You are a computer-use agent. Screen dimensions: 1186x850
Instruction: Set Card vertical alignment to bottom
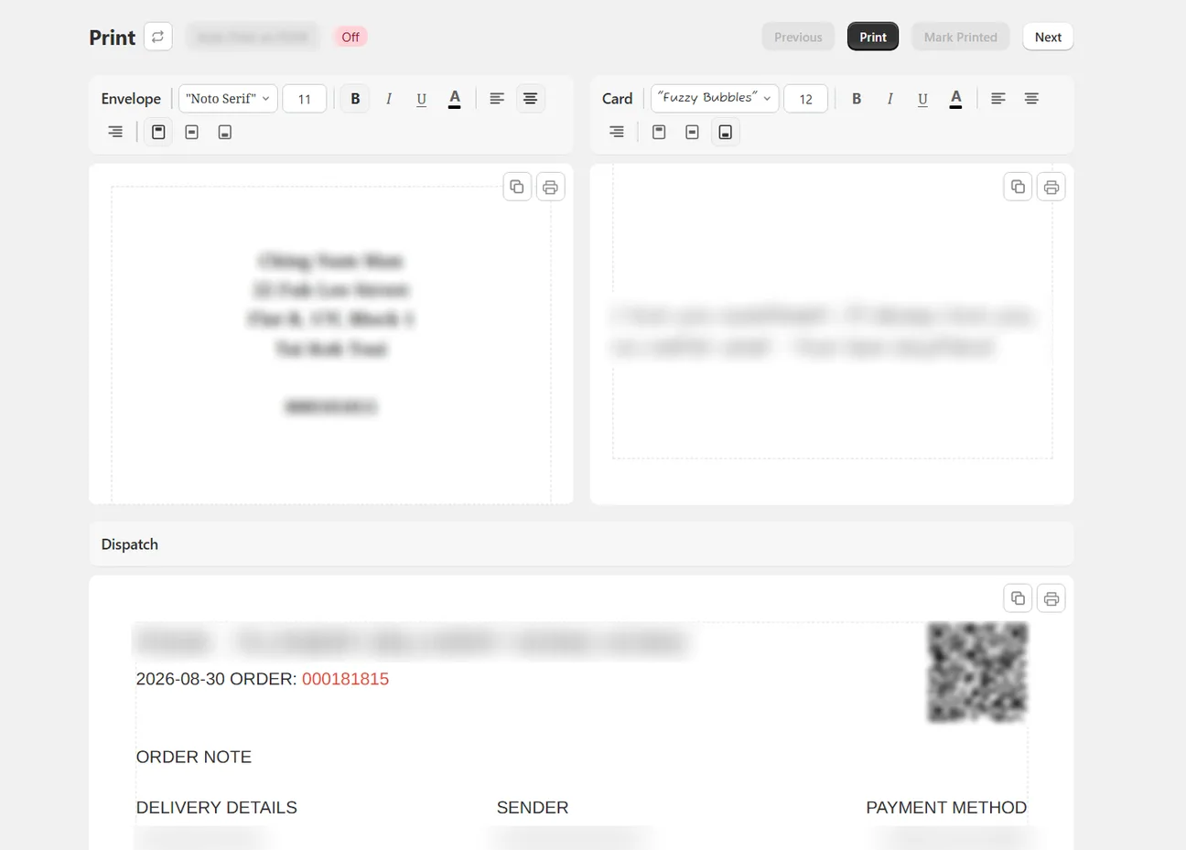click(725, 132)
